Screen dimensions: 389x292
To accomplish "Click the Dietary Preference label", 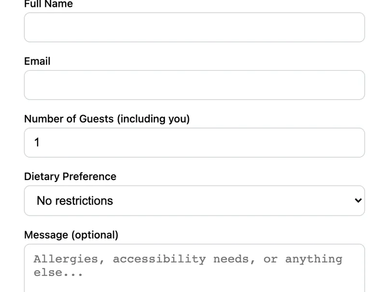I will (70, 177).
